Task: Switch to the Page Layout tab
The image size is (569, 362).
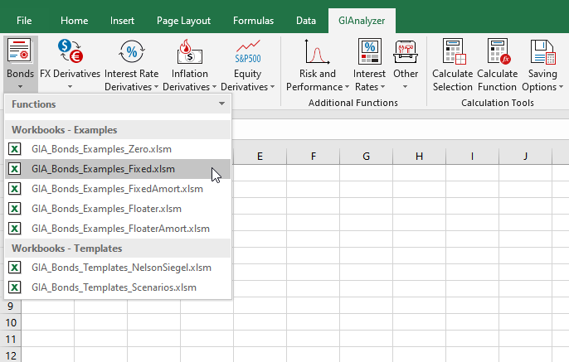Action: pyautogui.click(x=183, y=21)
